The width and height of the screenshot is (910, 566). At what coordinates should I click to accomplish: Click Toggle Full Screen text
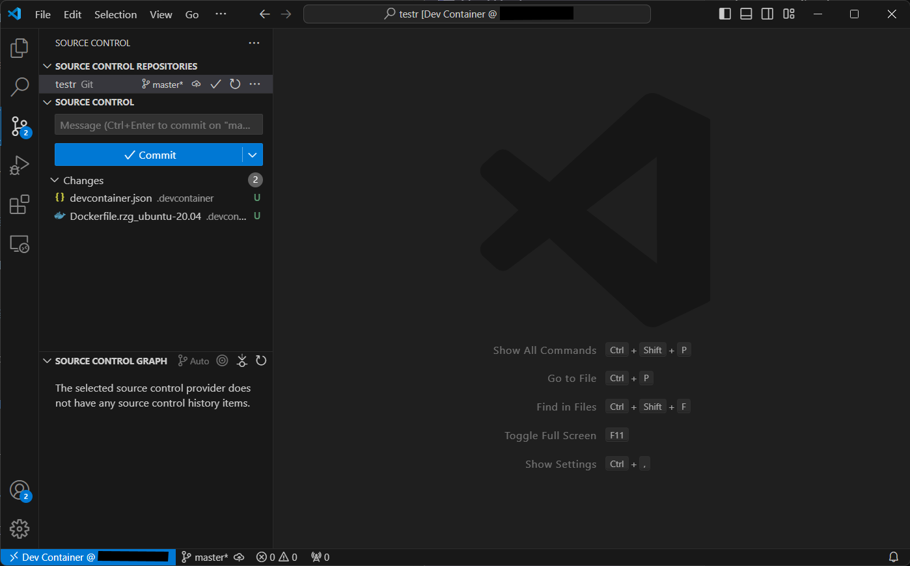[x=550, y=435]
